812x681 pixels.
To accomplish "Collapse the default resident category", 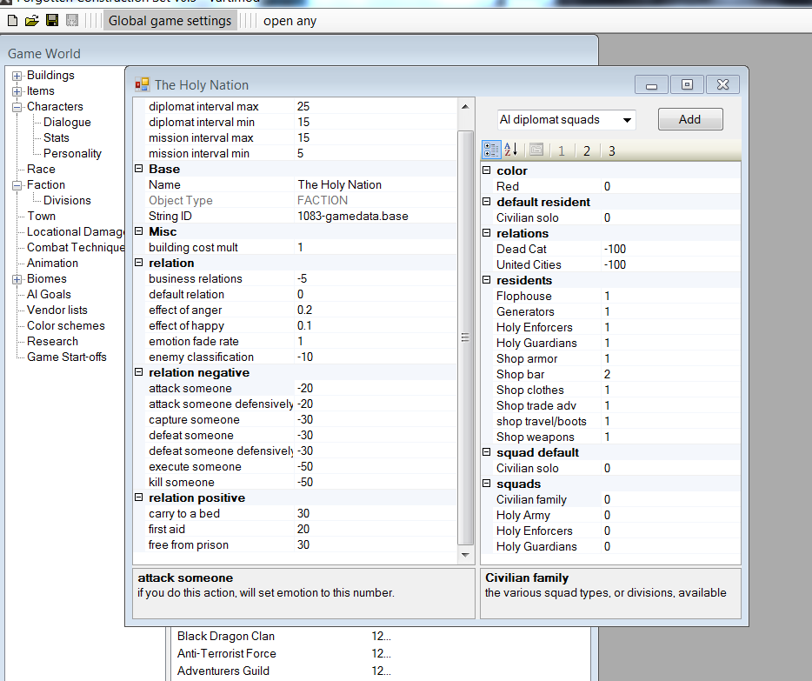I will click(x=486, y=202).
